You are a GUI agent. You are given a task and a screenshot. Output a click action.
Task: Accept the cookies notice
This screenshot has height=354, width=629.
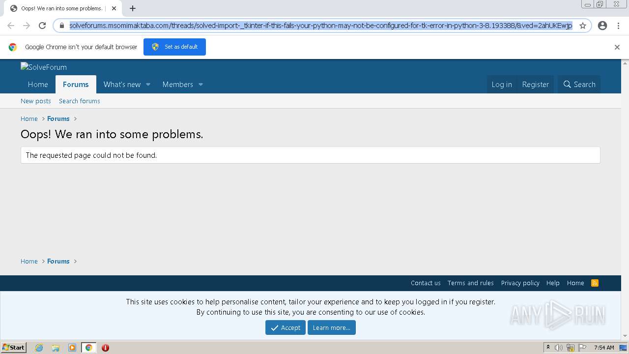pos(286,327)
